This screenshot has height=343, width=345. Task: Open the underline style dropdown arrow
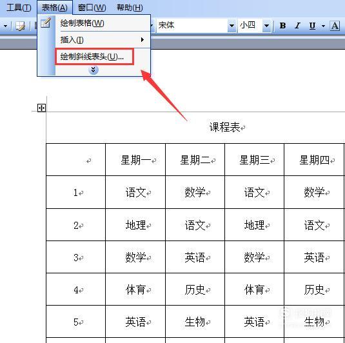tap(323, 26)
